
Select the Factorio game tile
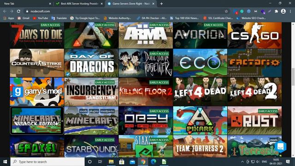click(254, 63)
